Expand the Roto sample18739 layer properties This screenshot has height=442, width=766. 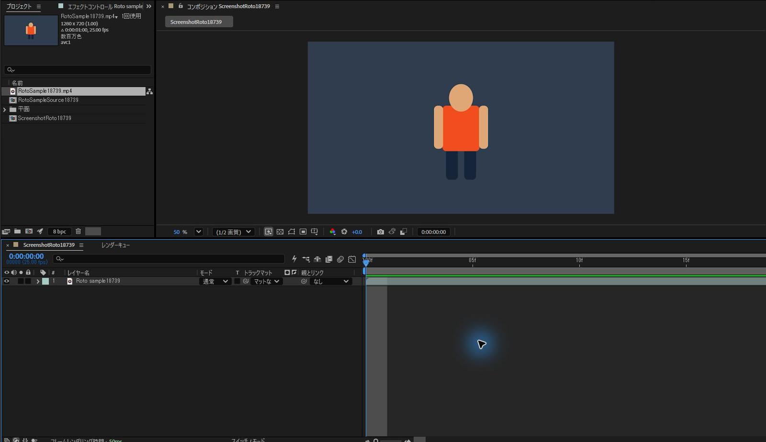(38, 281)
